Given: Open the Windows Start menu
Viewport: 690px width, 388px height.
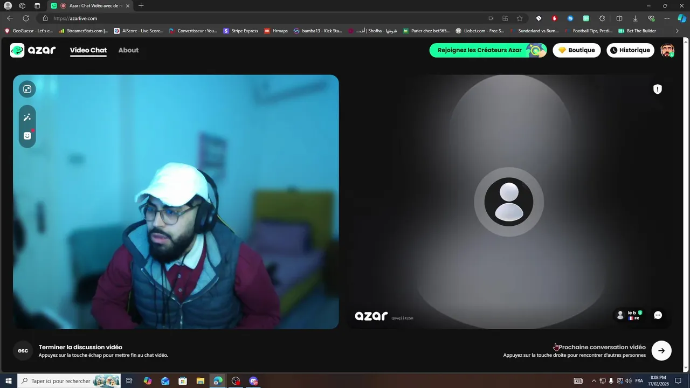Looking at the screenshot, I should 8,381.
